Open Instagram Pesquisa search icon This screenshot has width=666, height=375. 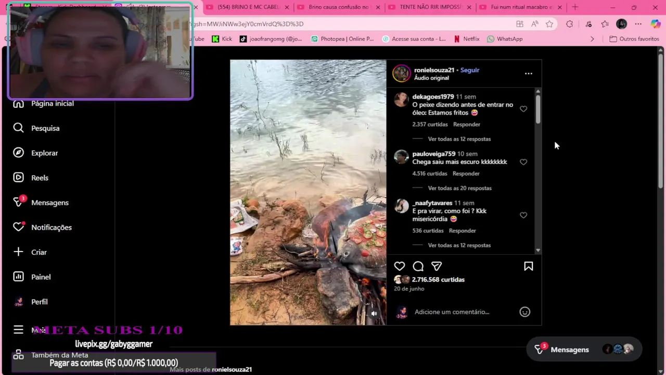tap(18, 128)
